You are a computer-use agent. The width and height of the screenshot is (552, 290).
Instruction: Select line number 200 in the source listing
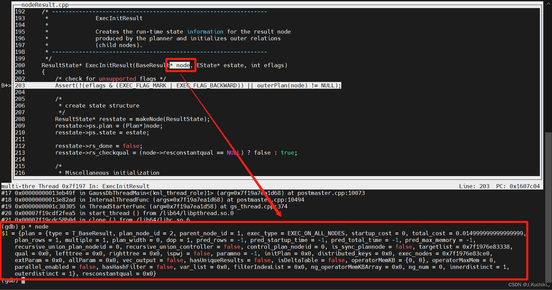[20, 65]
